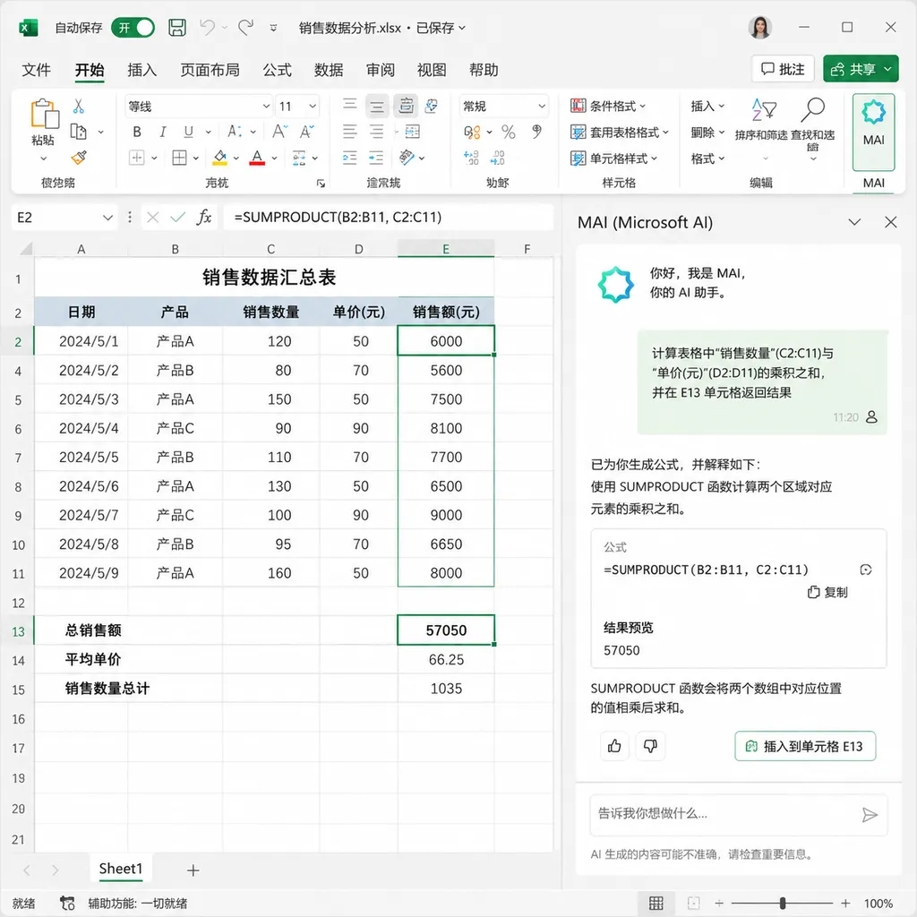Toggle bottom vertical alignment
Screen dimensions: 917x917
tap(406, 106)
